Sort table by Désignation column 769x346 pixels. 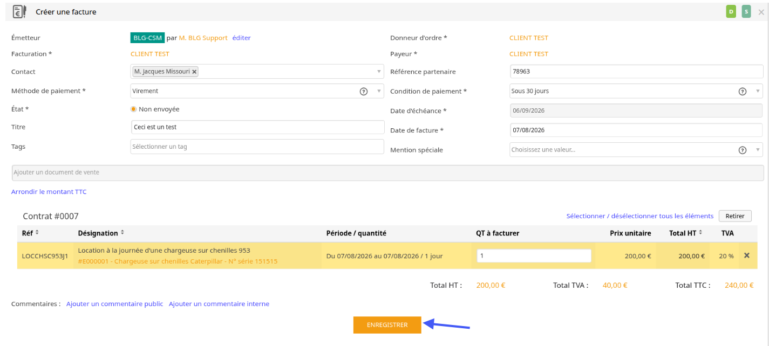123,233
